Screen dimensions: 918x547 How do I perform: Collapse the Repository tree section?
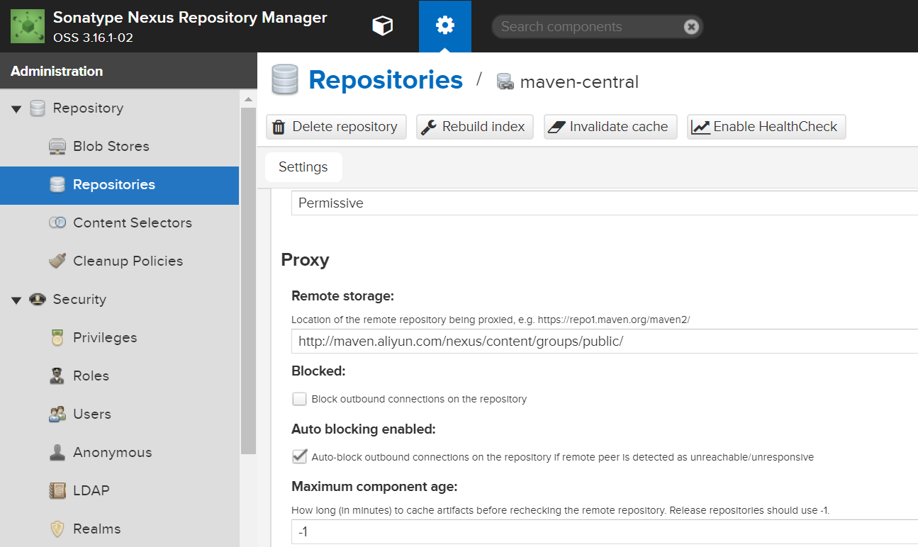tap(16, 108)
